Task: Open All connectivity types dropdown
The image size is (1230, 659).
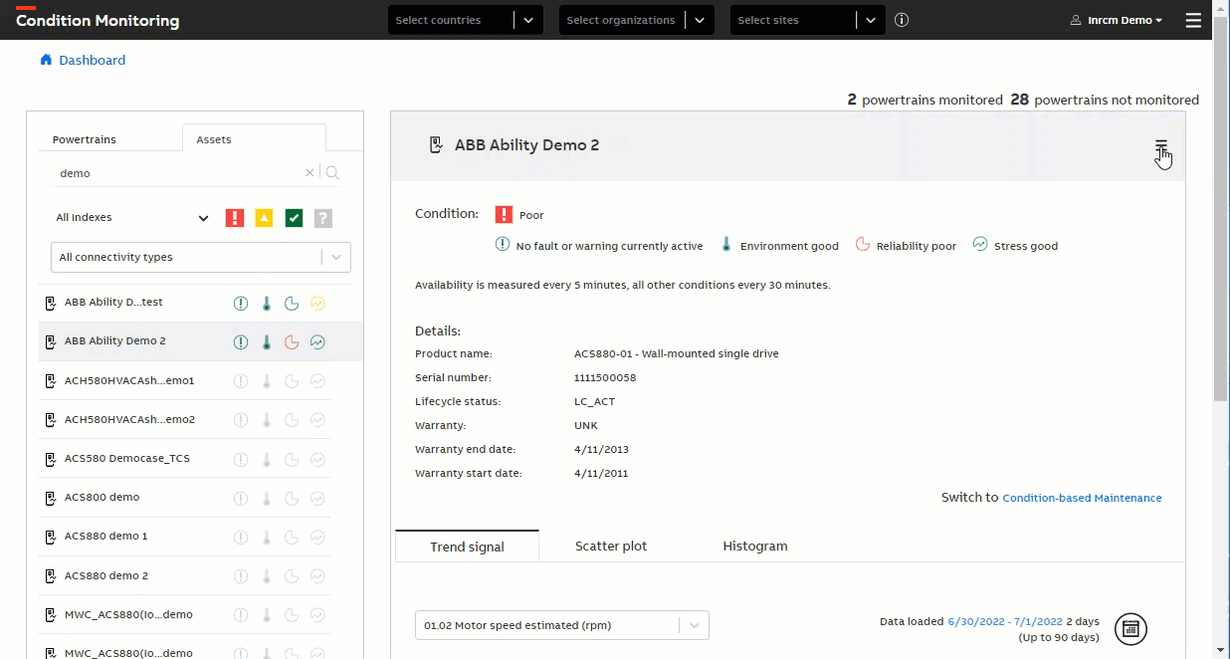Action: click(x=201, y=257)
